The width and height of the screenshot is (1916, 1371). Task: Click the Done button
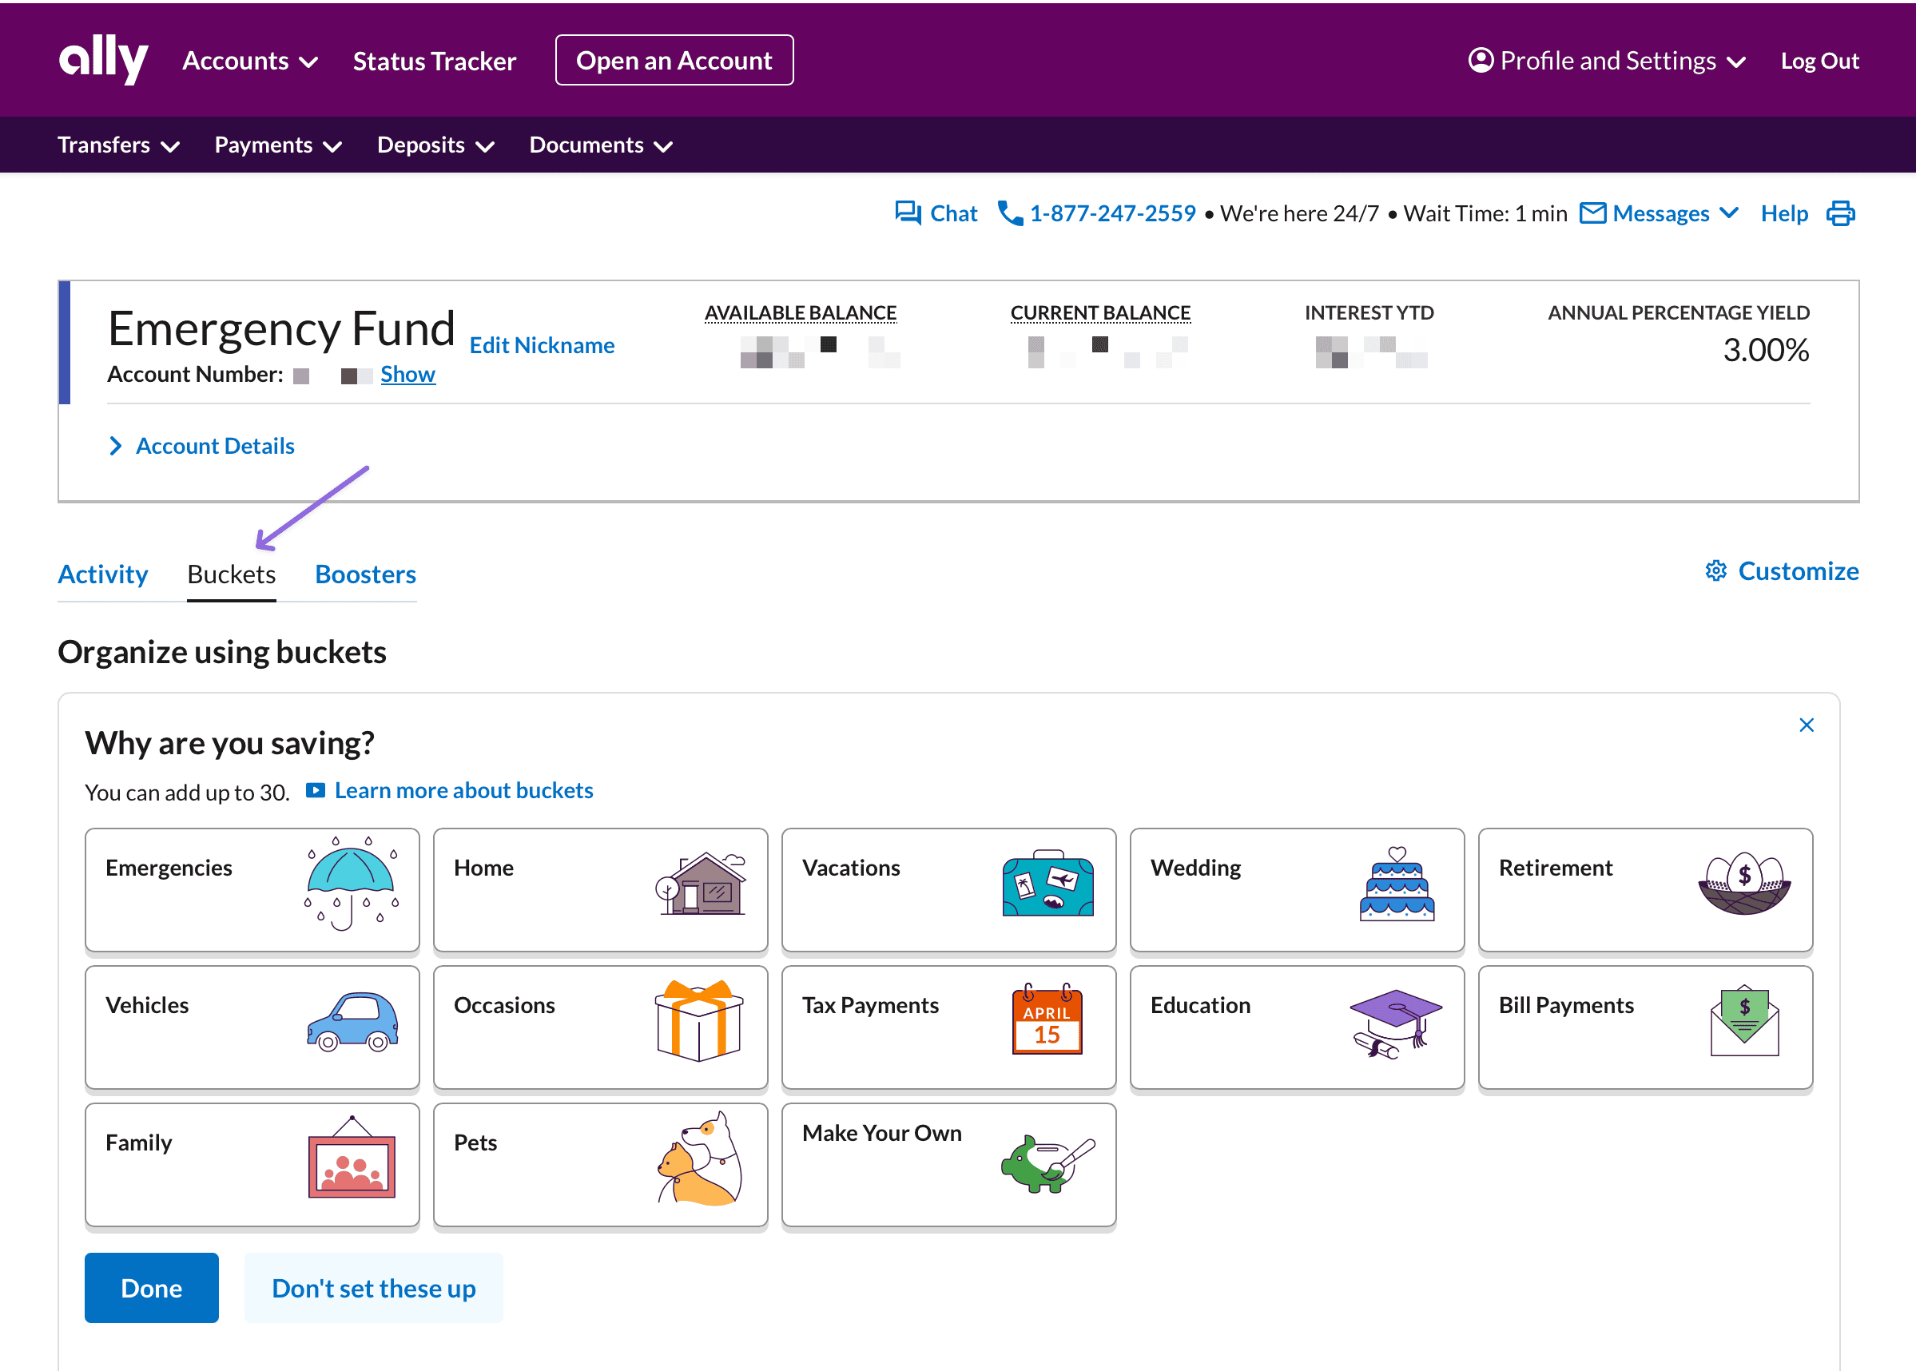tap(152, 1288)
